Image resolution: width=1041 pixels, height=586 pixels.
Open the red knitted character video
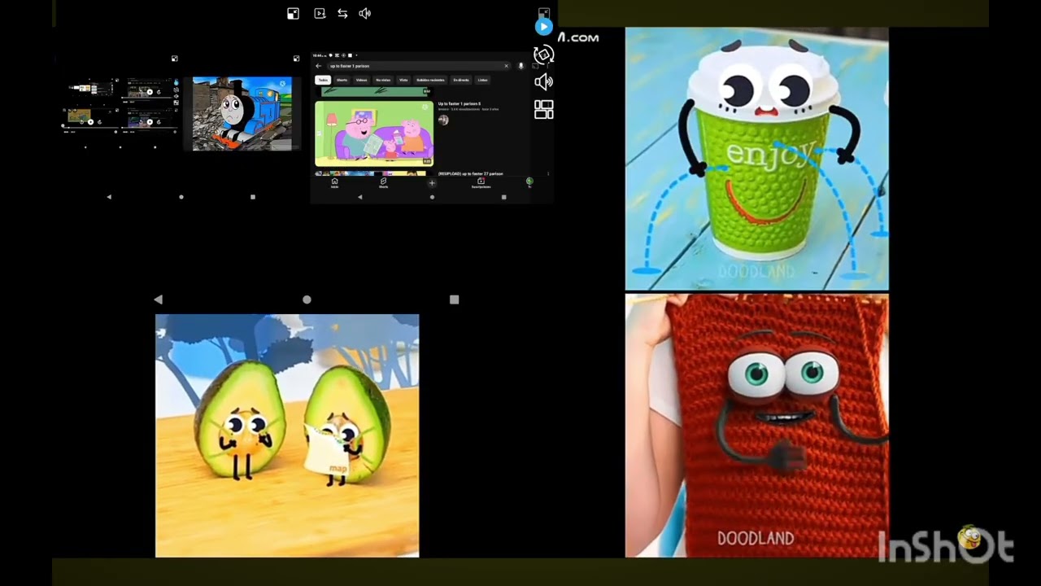pyautogui.click(x=756, y=426)
